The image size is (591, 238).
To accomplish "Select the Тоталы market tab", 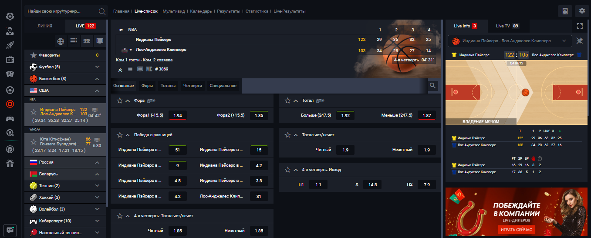I will 168,86.
